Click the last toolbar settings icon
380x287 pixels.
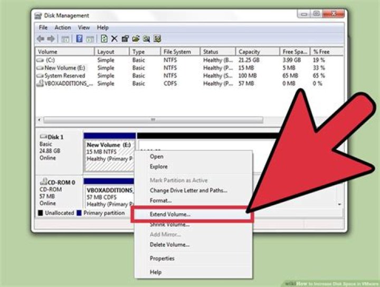157,39
